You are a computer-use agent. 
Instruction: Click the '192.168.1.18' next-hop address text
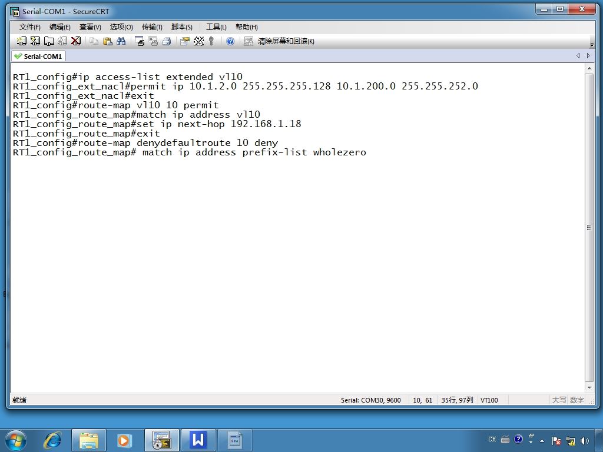pos(266,124)
